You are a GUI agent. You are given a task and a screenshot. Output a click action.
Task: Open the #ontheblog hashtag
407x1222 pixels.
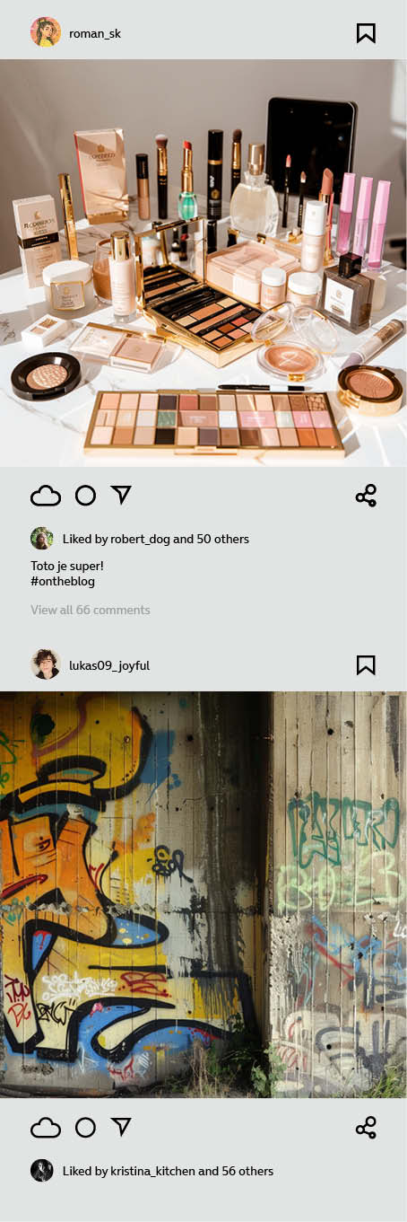point(63,581)
